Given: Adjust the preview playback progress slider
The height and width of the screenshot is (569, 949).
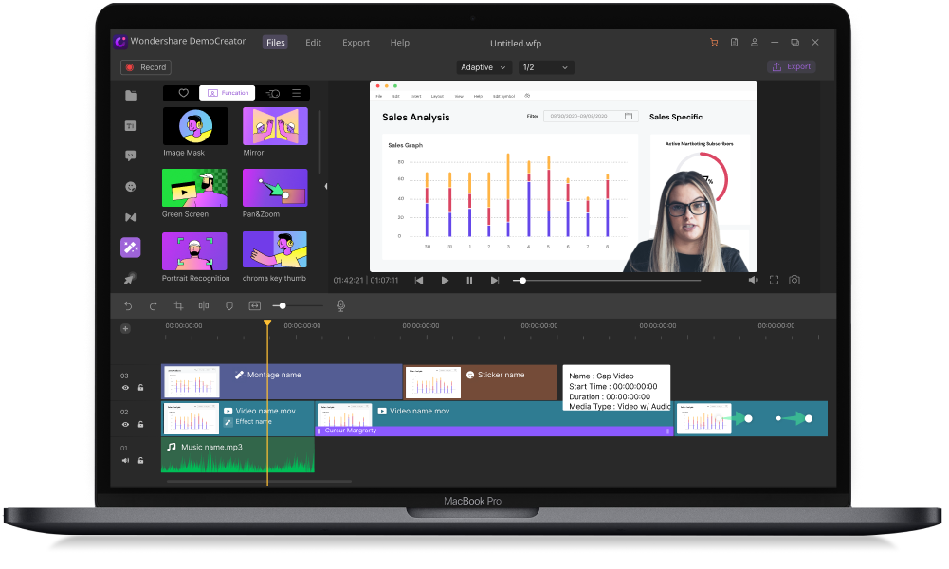Looking at the screenshot, I should (607, 281).
